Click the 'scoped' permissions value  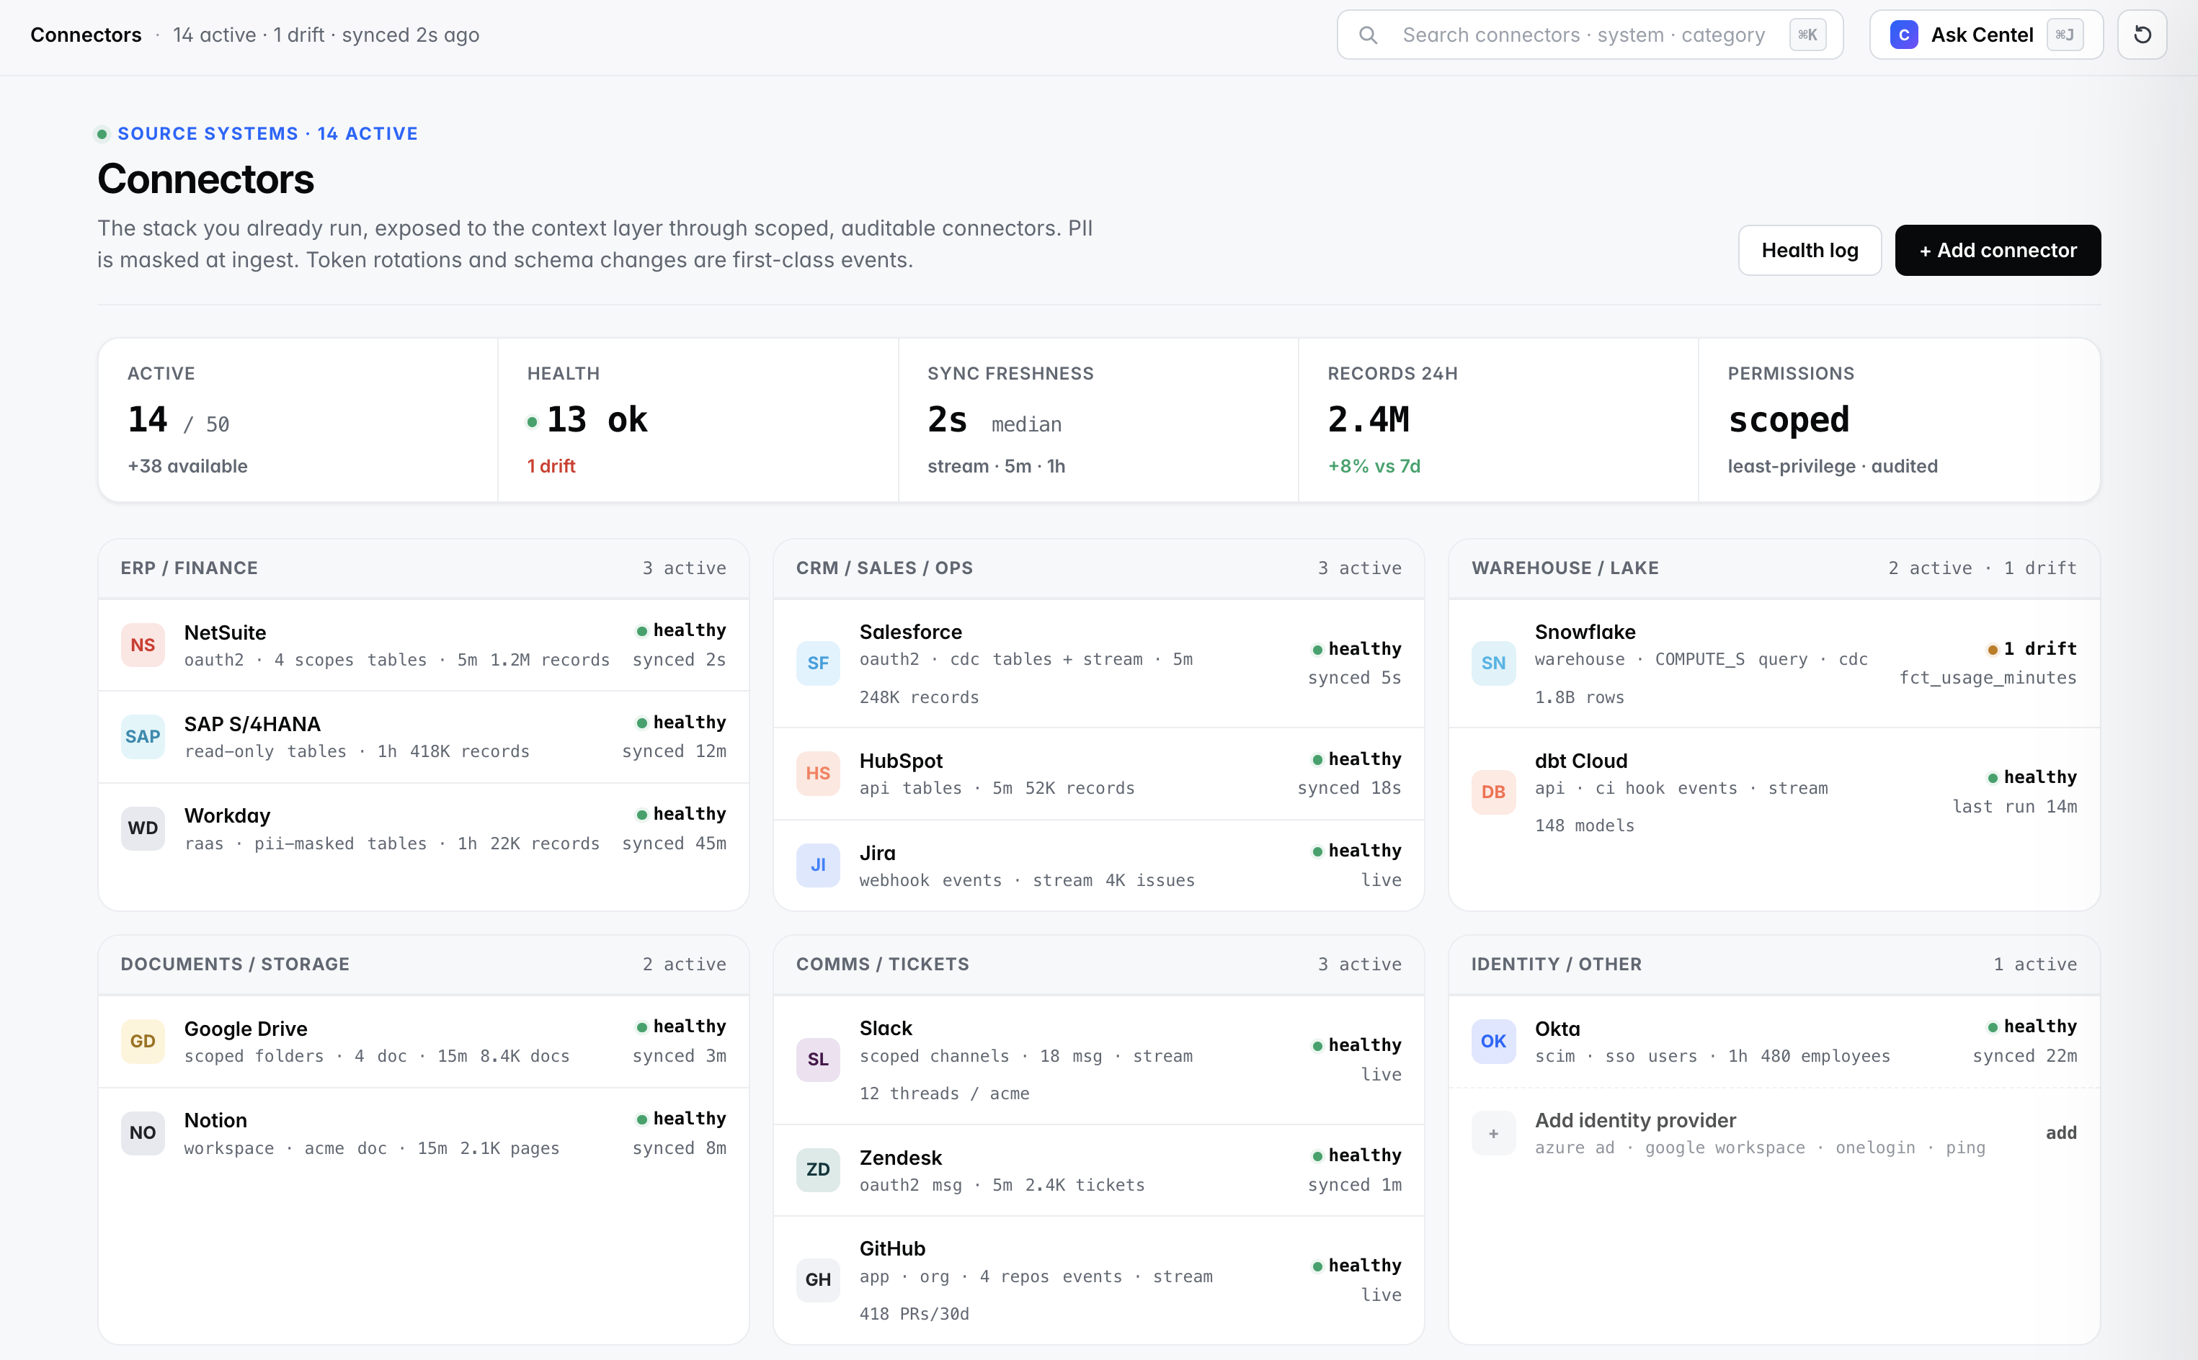[1788, 420]
